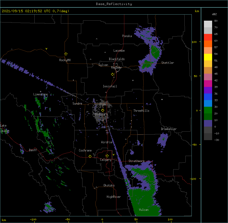This screenshot has width=228, height=223.
Task: Click the Calgary city label
Action: (106, 160)
